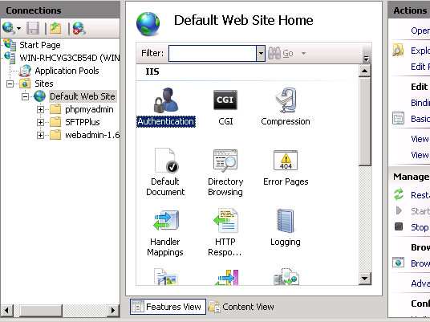430x322 pixels.
Task: Click the Default Web Site globe tree icon
Action: pyautogui.click(x=40, y=96)
